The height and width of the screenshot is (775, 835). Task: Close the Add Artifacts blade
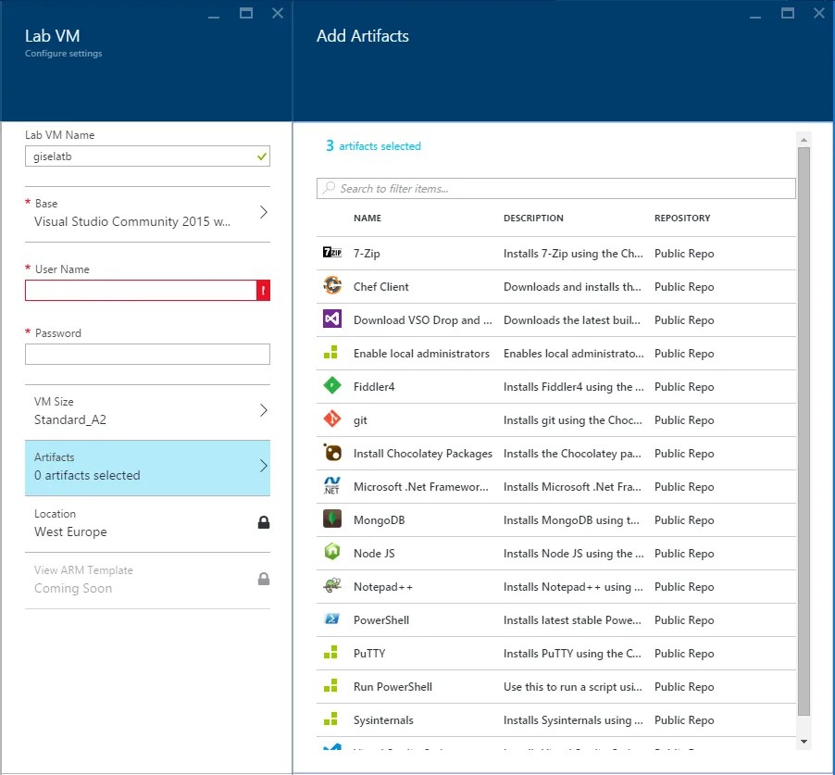click(819, 13)
